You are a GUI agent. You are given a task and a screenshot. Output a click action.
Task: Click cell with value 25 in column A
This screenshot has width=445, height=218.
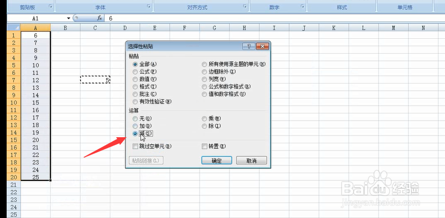click(x=35, y=178)
